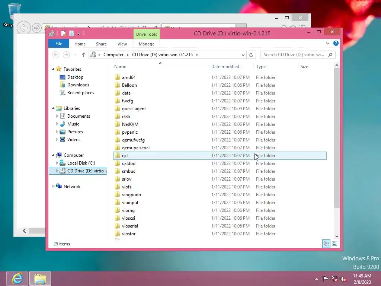Select the guest-agent folder icon
This screenshot has height=286, width=381.
pos(117,108)
